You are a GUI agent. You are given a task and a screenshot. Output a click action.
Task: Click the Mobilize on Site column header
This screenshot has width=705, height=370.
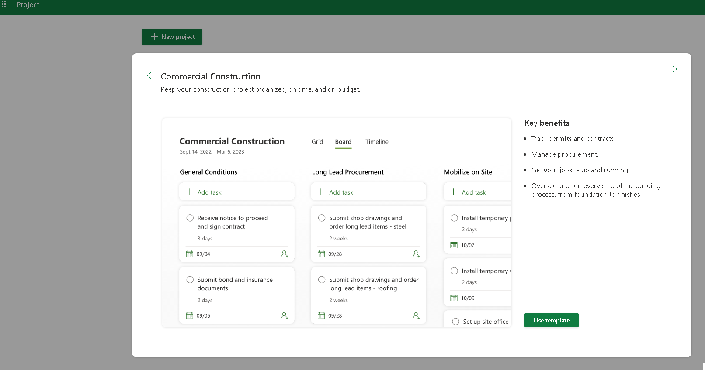point(468,172)
